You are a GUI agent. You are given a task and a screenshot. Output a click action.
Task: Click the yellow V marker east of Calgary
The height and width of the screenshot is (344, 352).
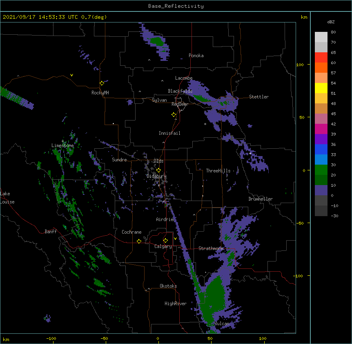[x=175, y=239]
